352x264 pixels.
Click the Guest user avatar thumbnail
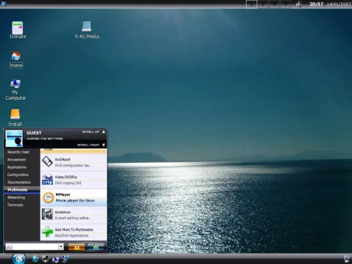(14, 138)
